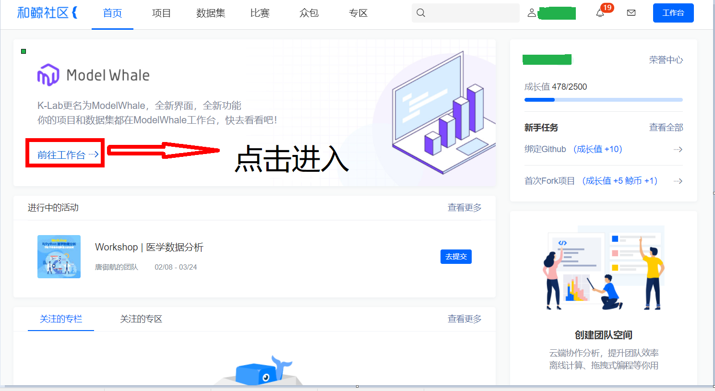
Task: Open the user profile icon
Action: [x=532, y=13]
